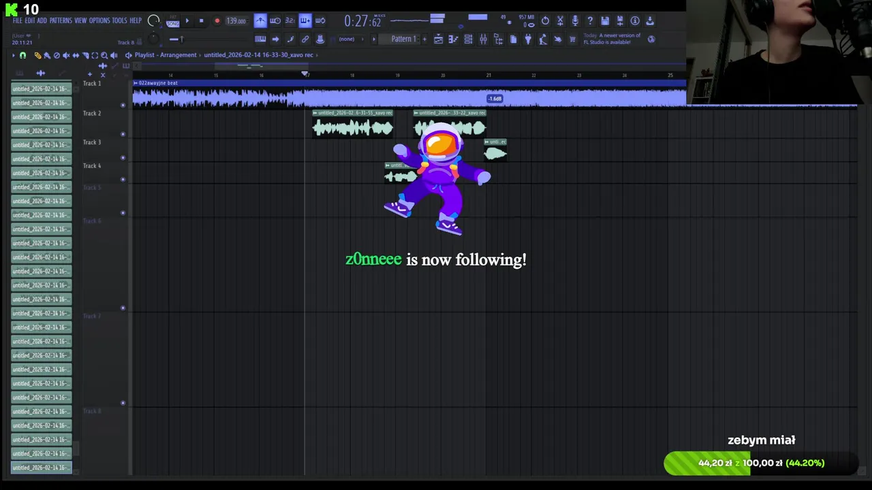872x490 pixels.
Task: Toggle loop recording
Action: 320,21
